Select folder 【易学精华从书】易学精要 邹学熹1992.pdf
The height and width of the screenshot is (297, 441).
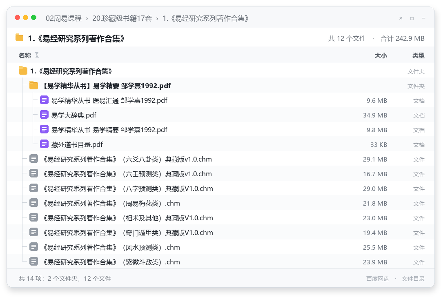tap(220, 85)
